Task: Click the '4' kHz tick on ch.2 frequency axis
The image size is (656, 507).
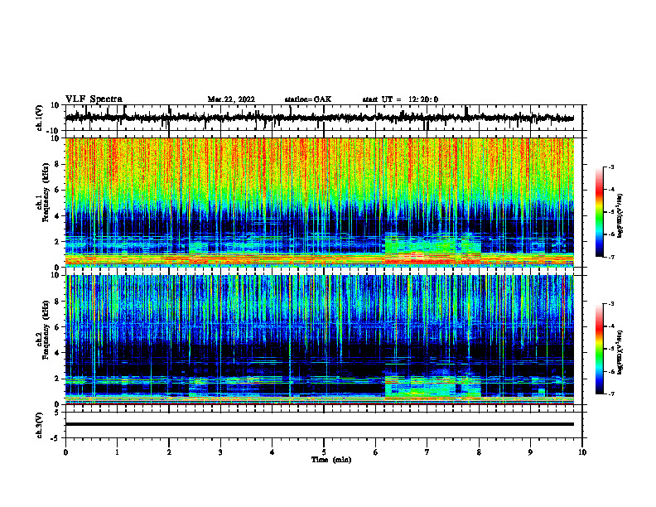Action: coord(58,353)
